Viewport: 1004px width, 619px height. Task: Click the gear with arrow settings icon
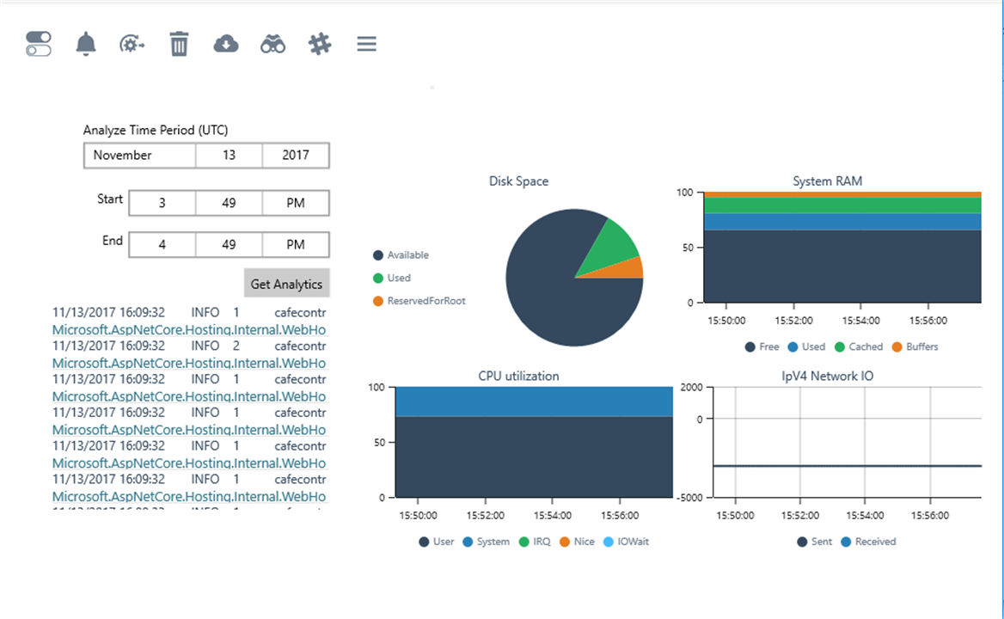coord(132,44)
